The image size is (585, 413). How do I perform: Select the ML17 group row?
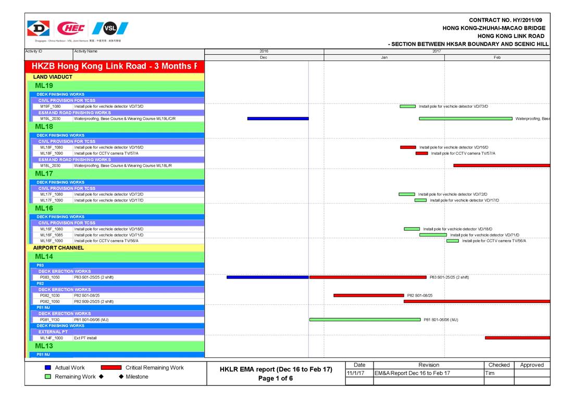point(116,174)
